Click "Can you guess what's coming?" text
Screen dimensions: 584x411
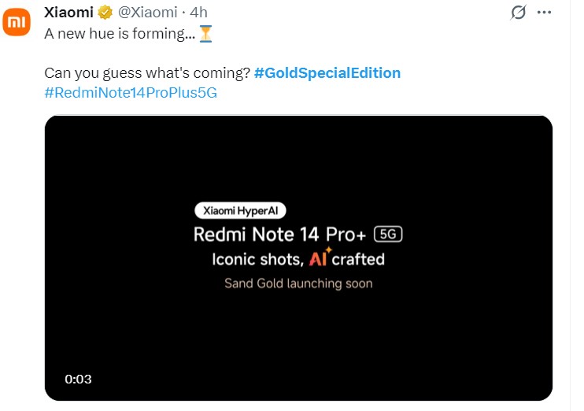(x=147, y=72)
